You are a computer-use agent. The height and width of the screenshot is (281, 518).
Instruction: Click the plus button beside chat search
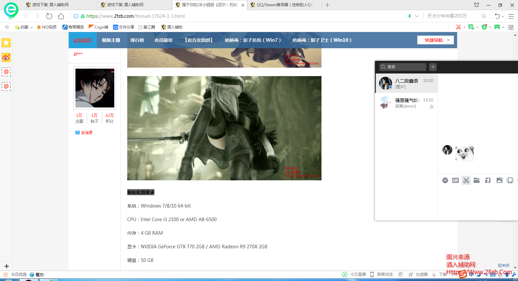pos(433,67)
